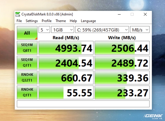
Task: Click the SEQ1M Q8T1 read value 4993.74
Action: point(66,48)
